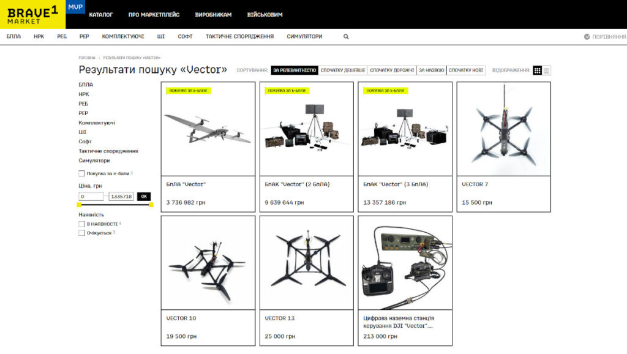Viewport: 627px width, 354px height.
Task: Open the comparison checkmark icon
Action: pos(587,37)
